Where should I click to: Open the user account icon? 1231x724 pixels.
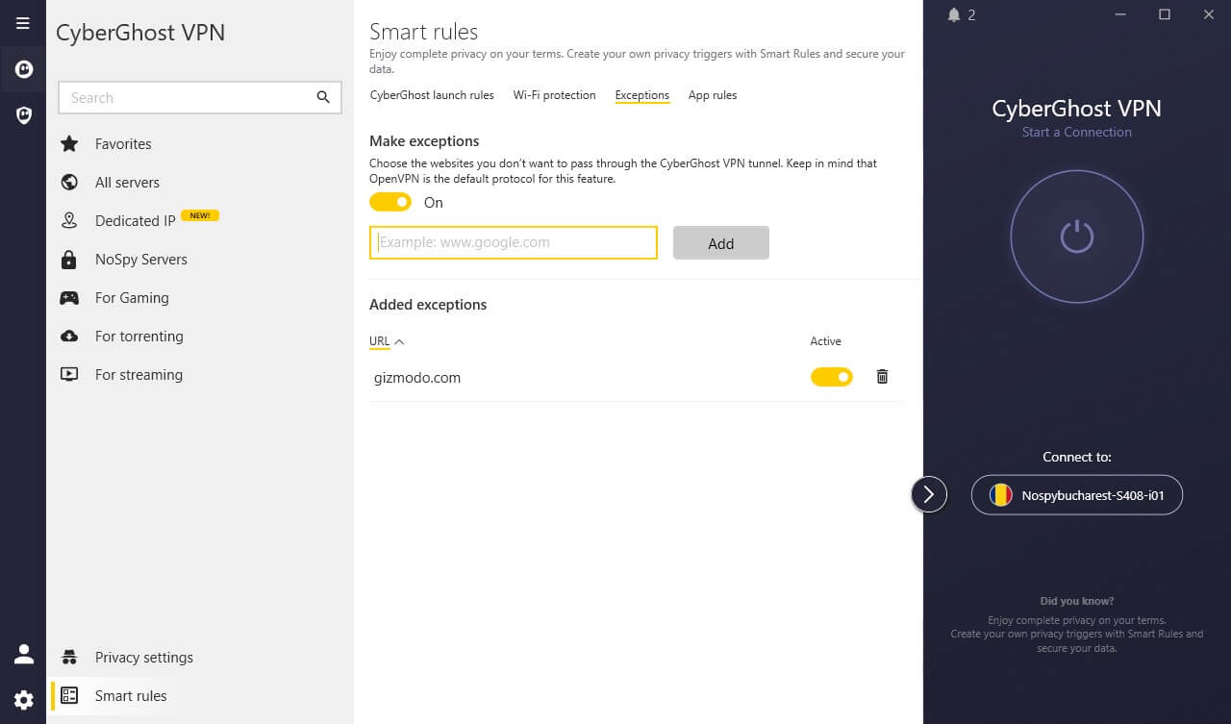pos(23,655)
